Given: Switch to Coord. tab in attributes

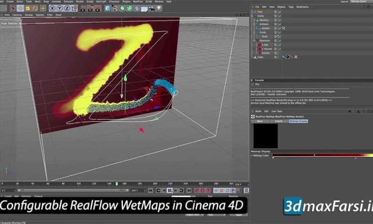Looking at the screenshot, I should [279, 121].
